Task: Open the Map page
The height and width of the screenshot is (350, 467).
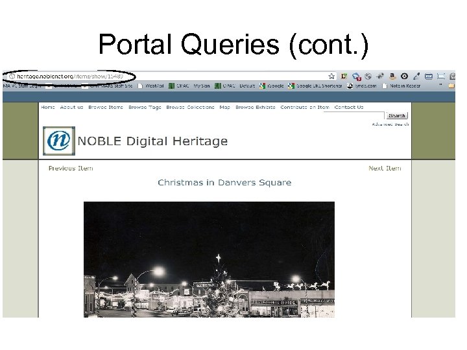Action: pyautogui.click(x=224, y=107)
